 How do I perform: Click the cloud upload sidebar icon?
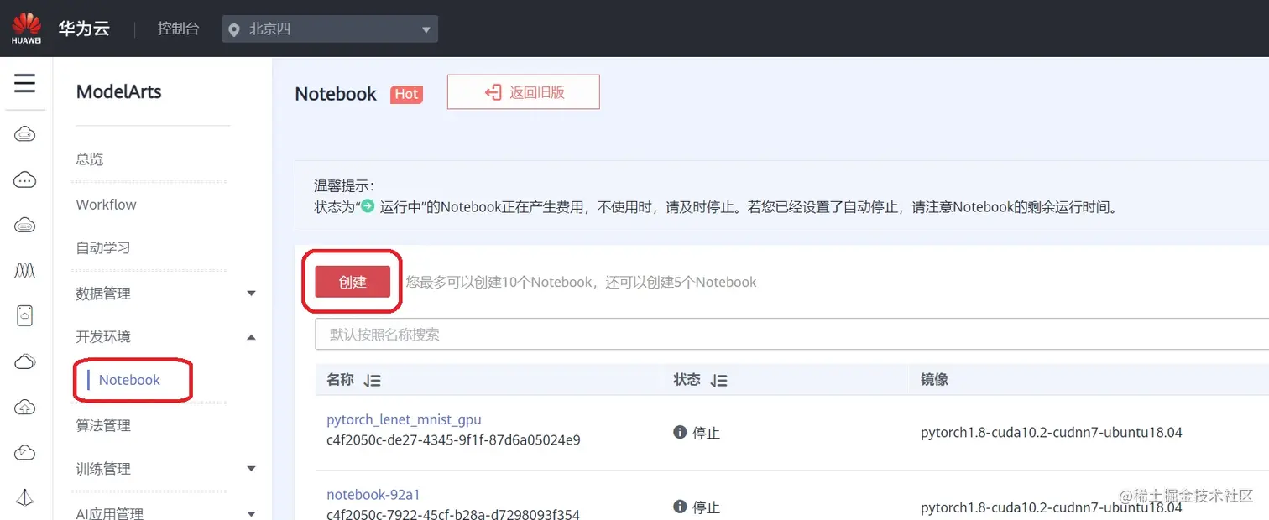25,407
